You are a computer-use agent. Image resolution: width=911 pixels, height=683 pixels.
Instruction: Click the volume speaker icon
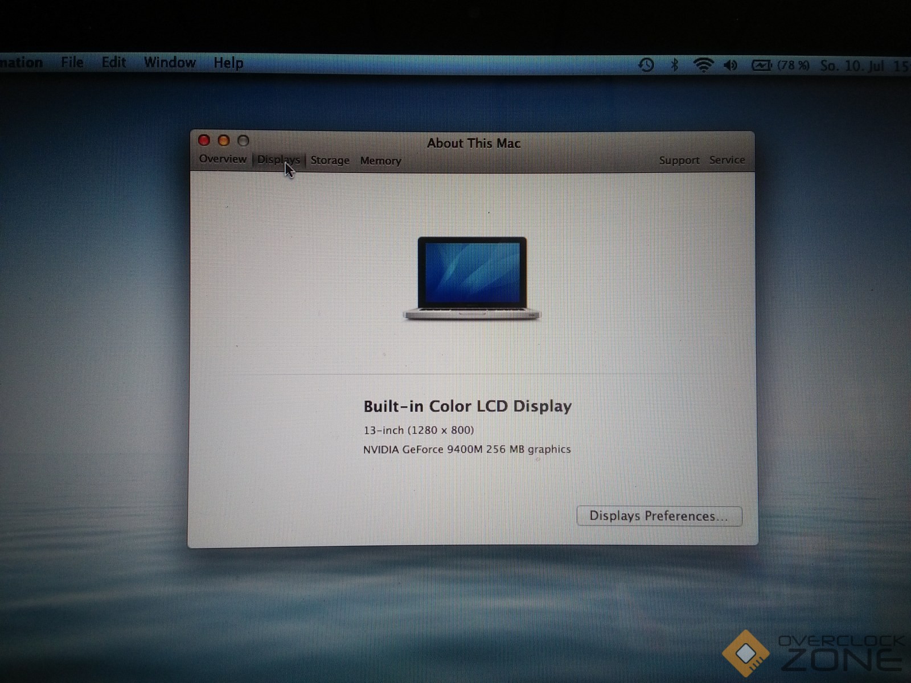coord(731,65)
